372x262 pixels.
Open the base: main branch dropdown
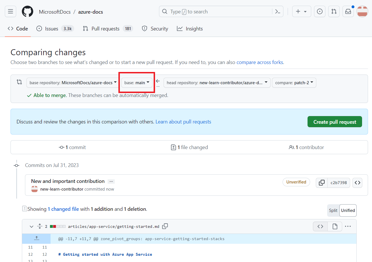pyautogui.click(x=137, y=82)
